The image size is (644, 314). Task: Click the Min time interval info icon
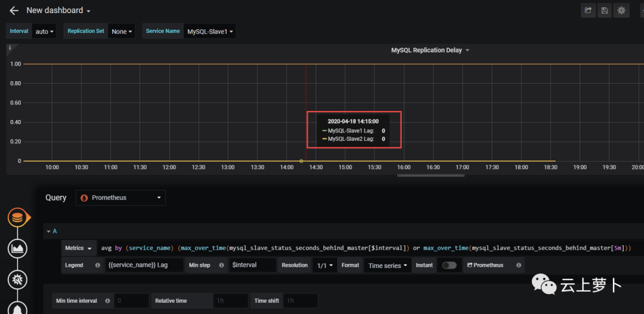point(107,301)
